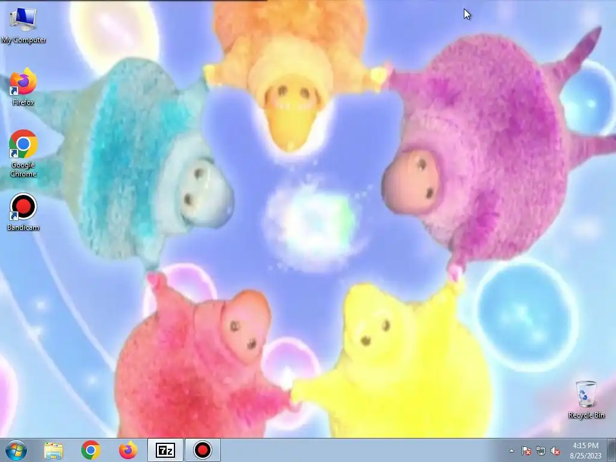Show hidden tray icons arrow
Screen dimensions: 616x462
click(511, 451)
